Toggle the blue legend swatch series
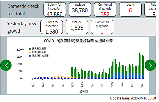Viewport: 159px width, 102px height. pos(30,56)
